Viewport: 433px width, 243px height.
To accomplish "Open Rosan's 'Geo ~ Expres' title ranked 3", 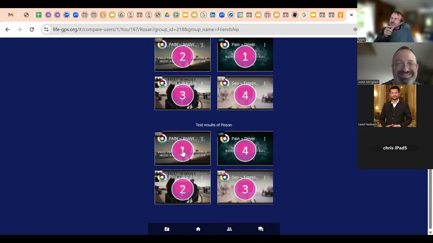I will click(245, 177).
